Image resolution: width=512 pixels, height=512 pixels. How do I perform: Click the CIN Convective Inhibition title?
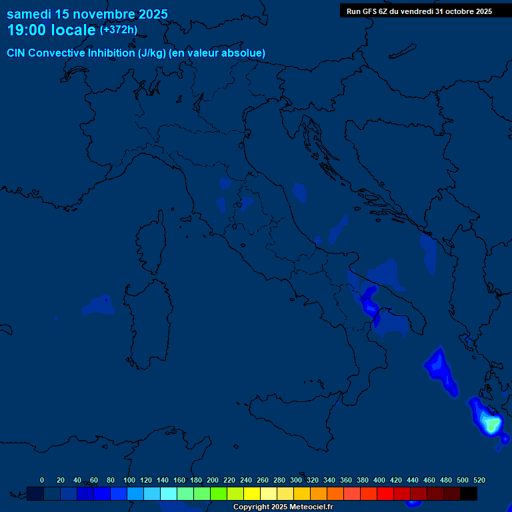click(136, 53)
